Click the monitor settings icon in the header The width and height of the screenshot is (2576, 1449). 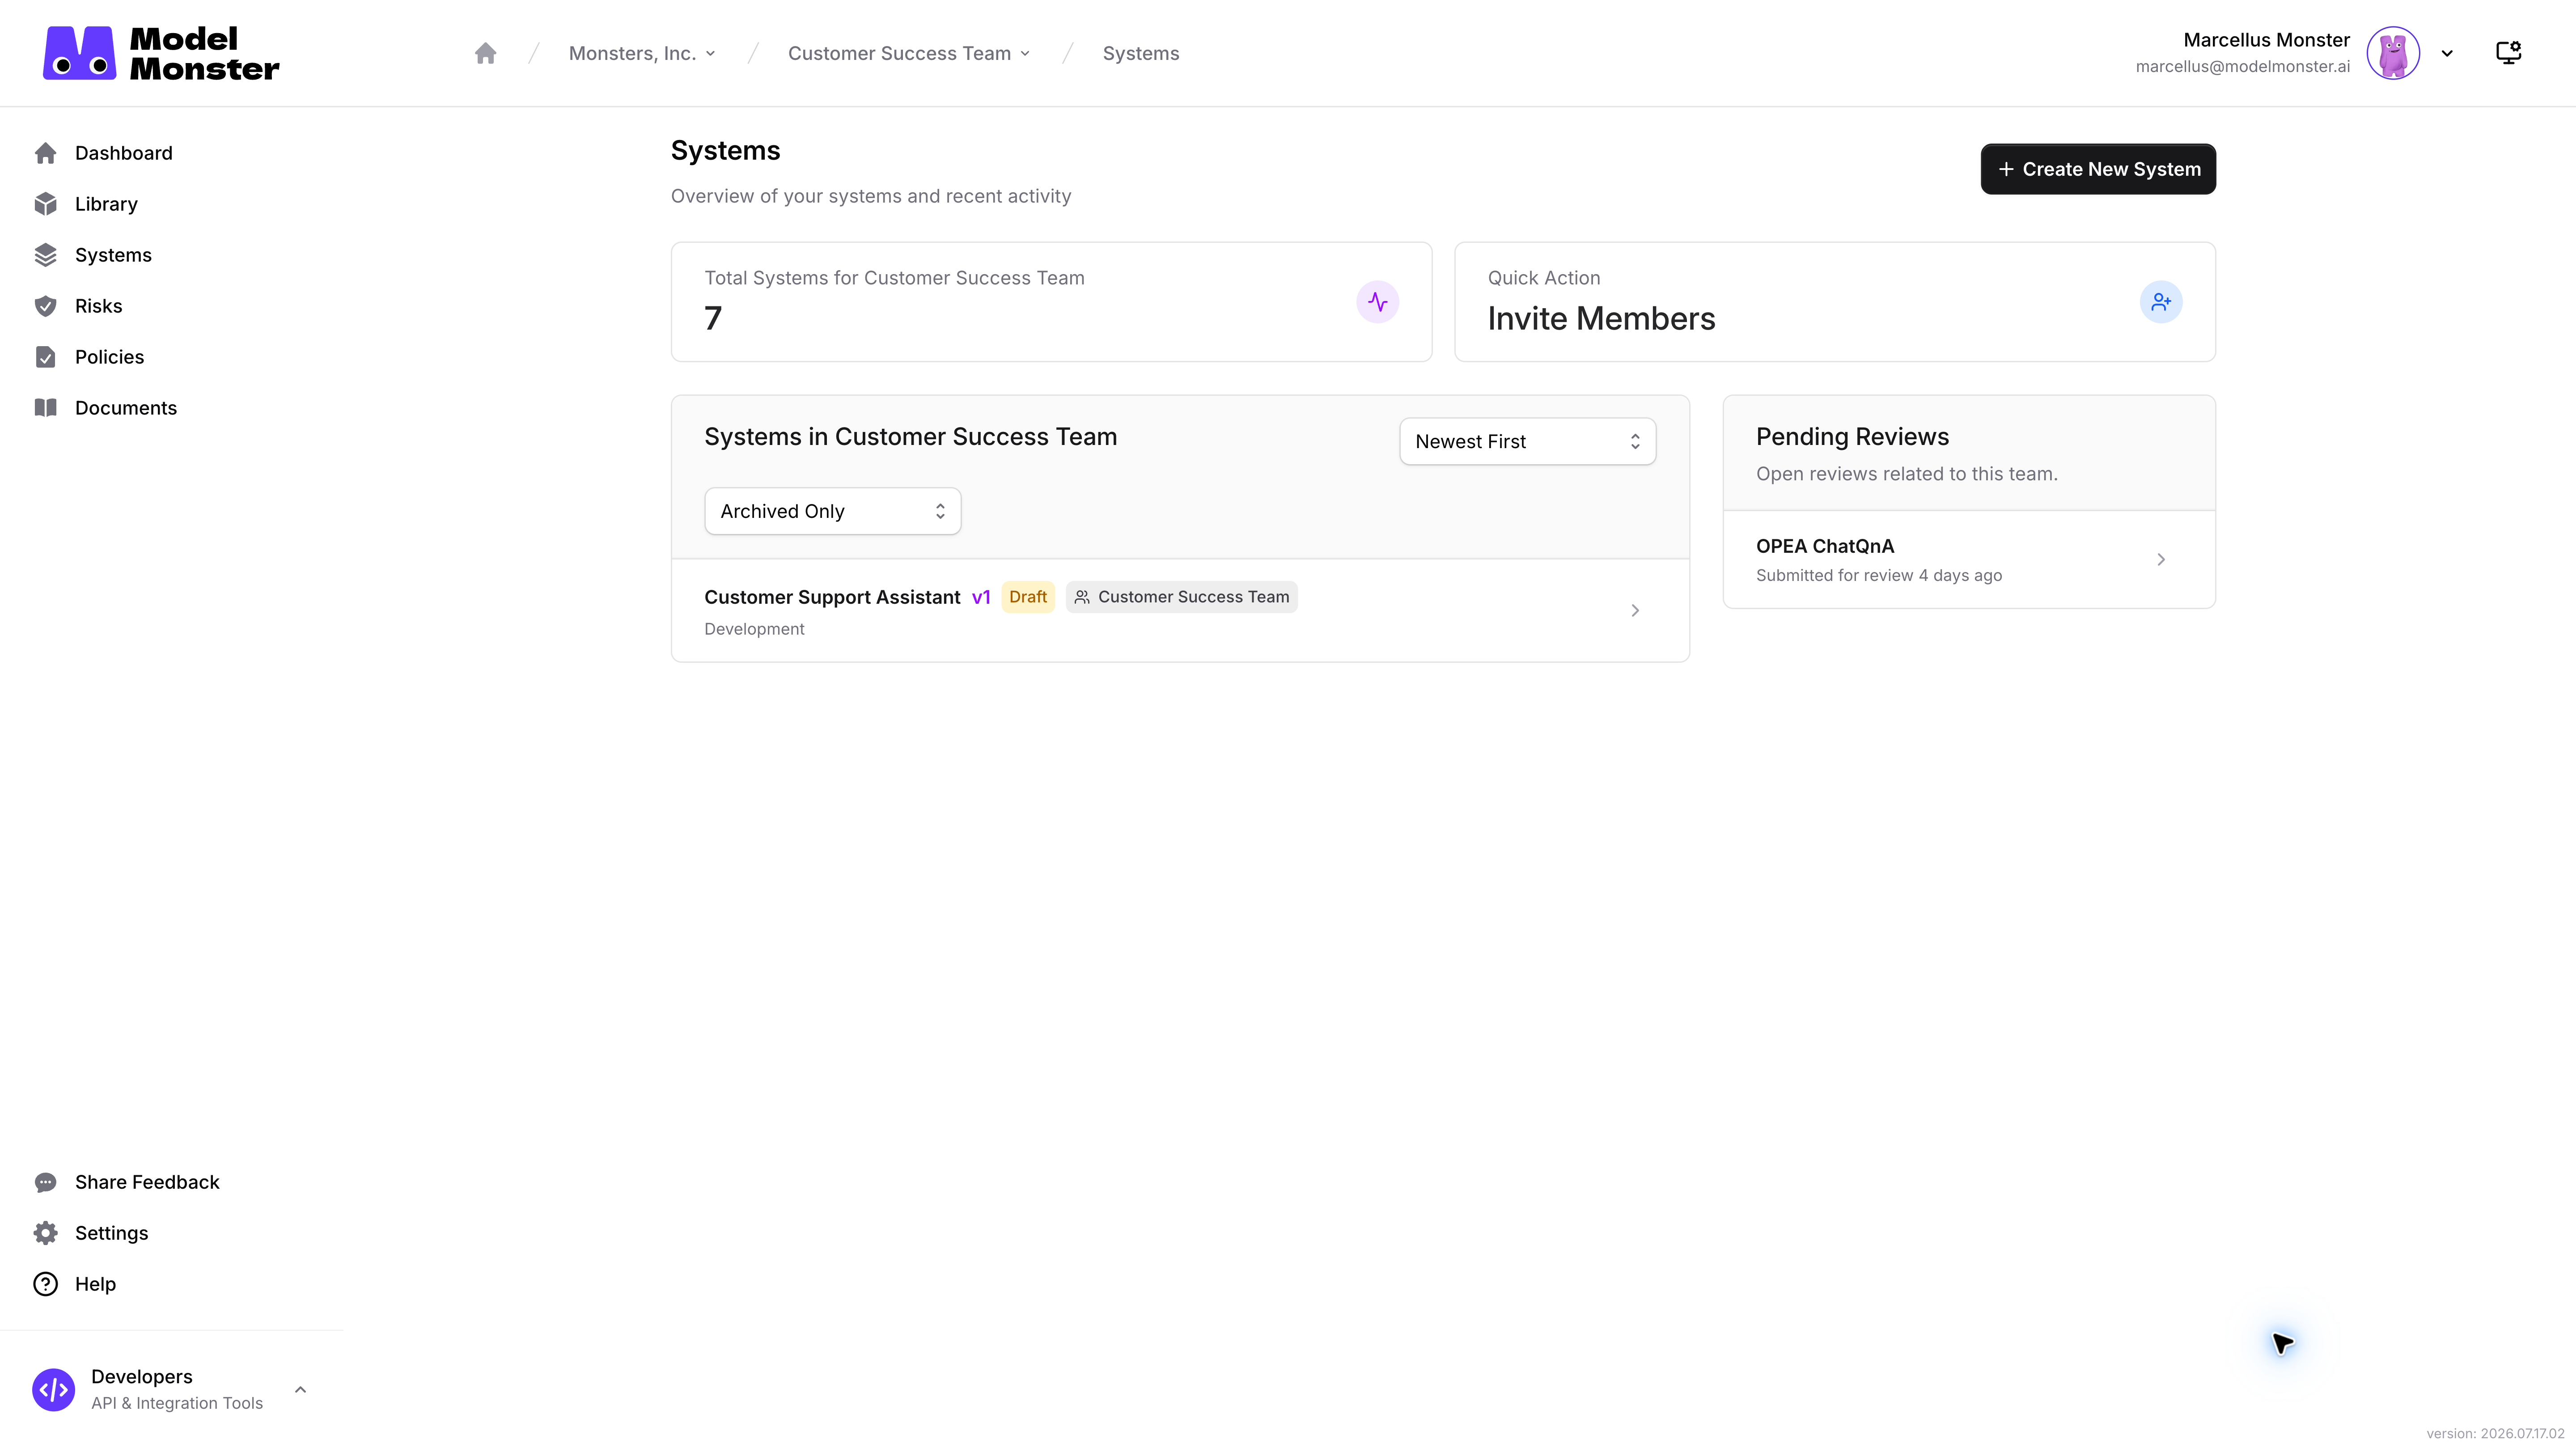(x=2508, y=53)
